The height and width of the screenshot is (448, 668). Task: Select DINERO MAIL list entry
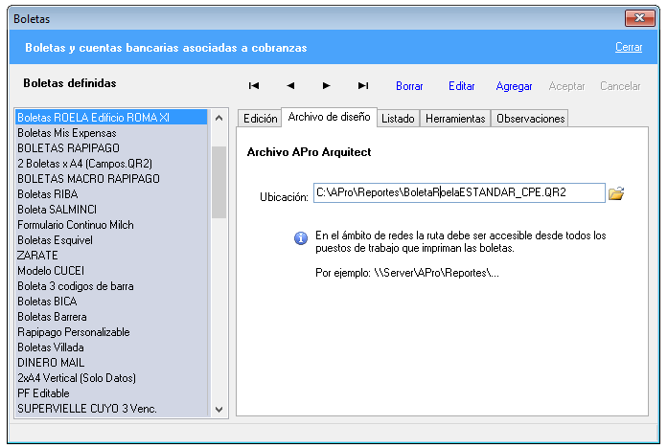[51, 363]
